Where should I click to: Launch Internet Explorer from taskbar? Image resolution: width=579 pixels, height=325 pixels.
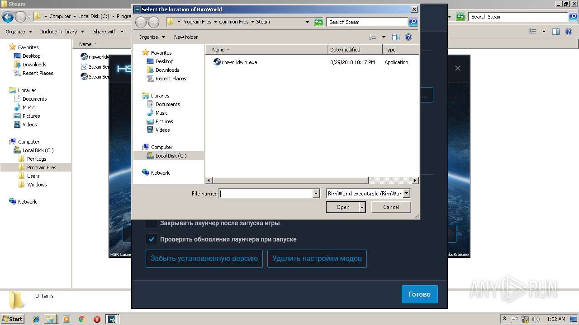[x=36, y=319]
